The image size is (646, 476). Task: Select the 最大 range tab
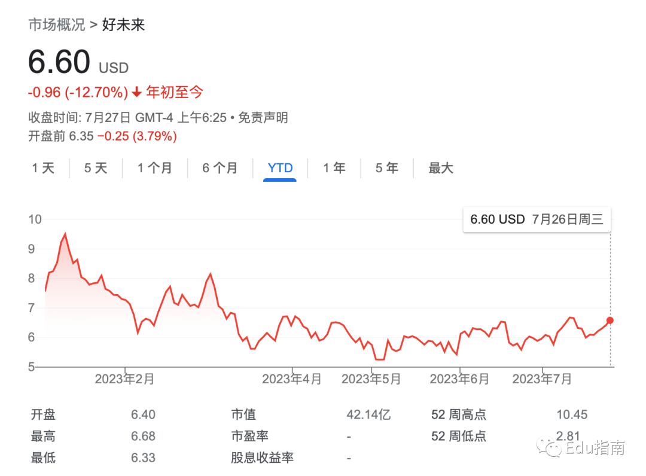pyautogui.click(x=440, y=168)
